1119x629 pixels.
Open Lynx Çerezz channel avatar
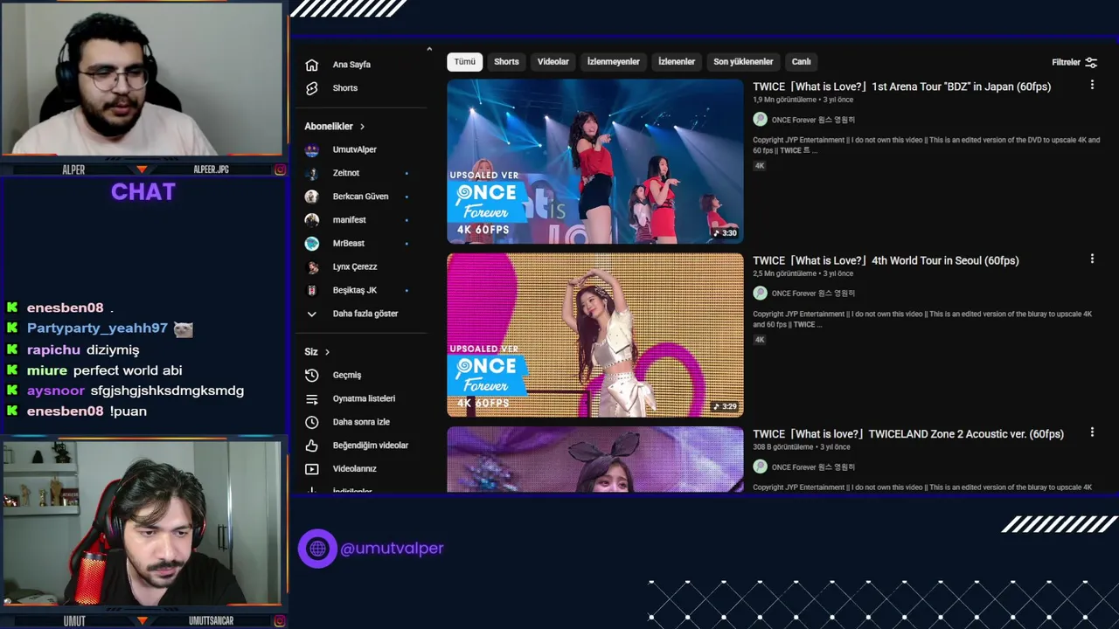pos(311,267)
